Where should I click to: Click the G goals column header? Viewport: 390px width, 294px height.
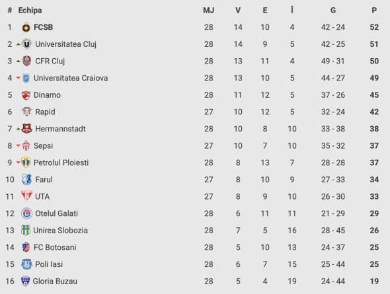point(333,11)
